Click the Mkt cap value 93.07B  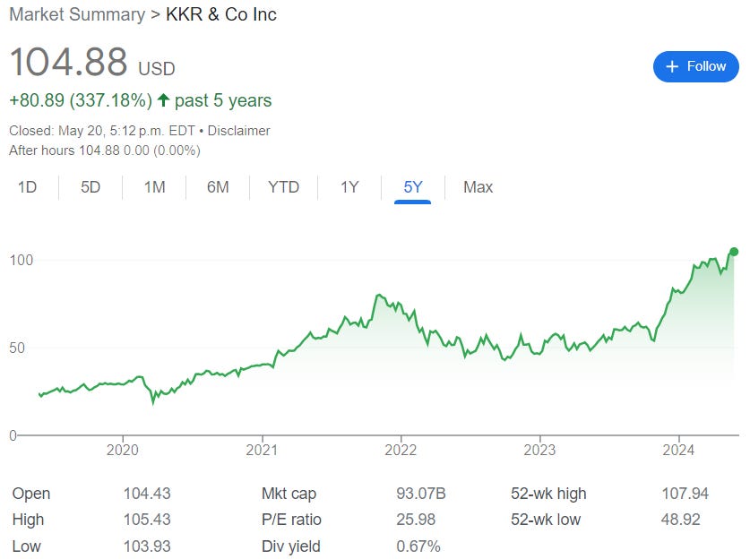pos(421,494)
